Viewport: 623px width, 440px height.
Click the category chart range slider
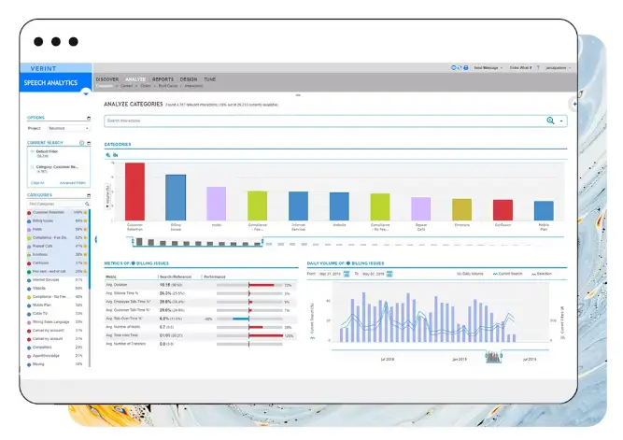(197, 242)
